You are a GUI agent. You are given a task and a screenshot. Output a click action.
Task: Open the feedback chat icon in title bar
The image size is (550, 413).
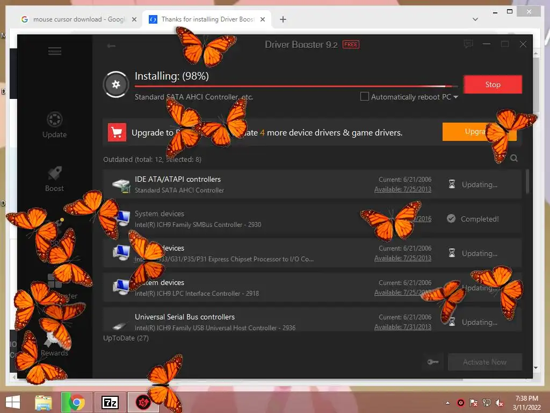click(x=468, y=44)
